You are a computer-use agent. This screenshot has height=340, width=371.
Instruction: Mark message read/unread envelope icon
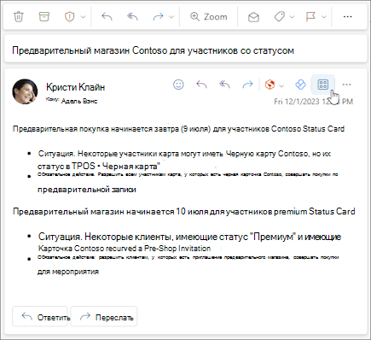(x=253, y=17)
